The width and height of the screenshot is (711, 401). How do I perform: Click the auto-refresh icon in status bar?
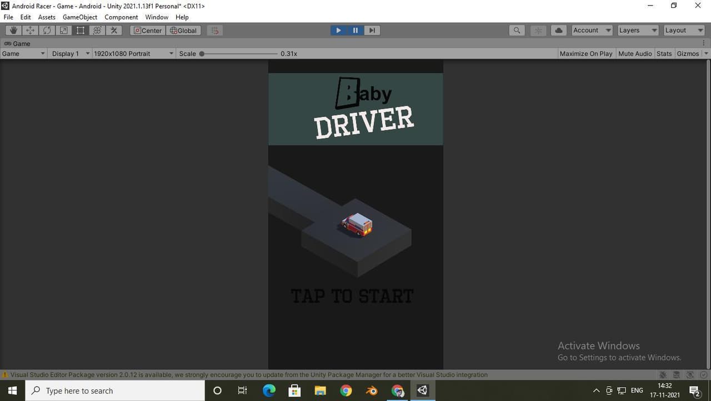(x=690, y=375)
